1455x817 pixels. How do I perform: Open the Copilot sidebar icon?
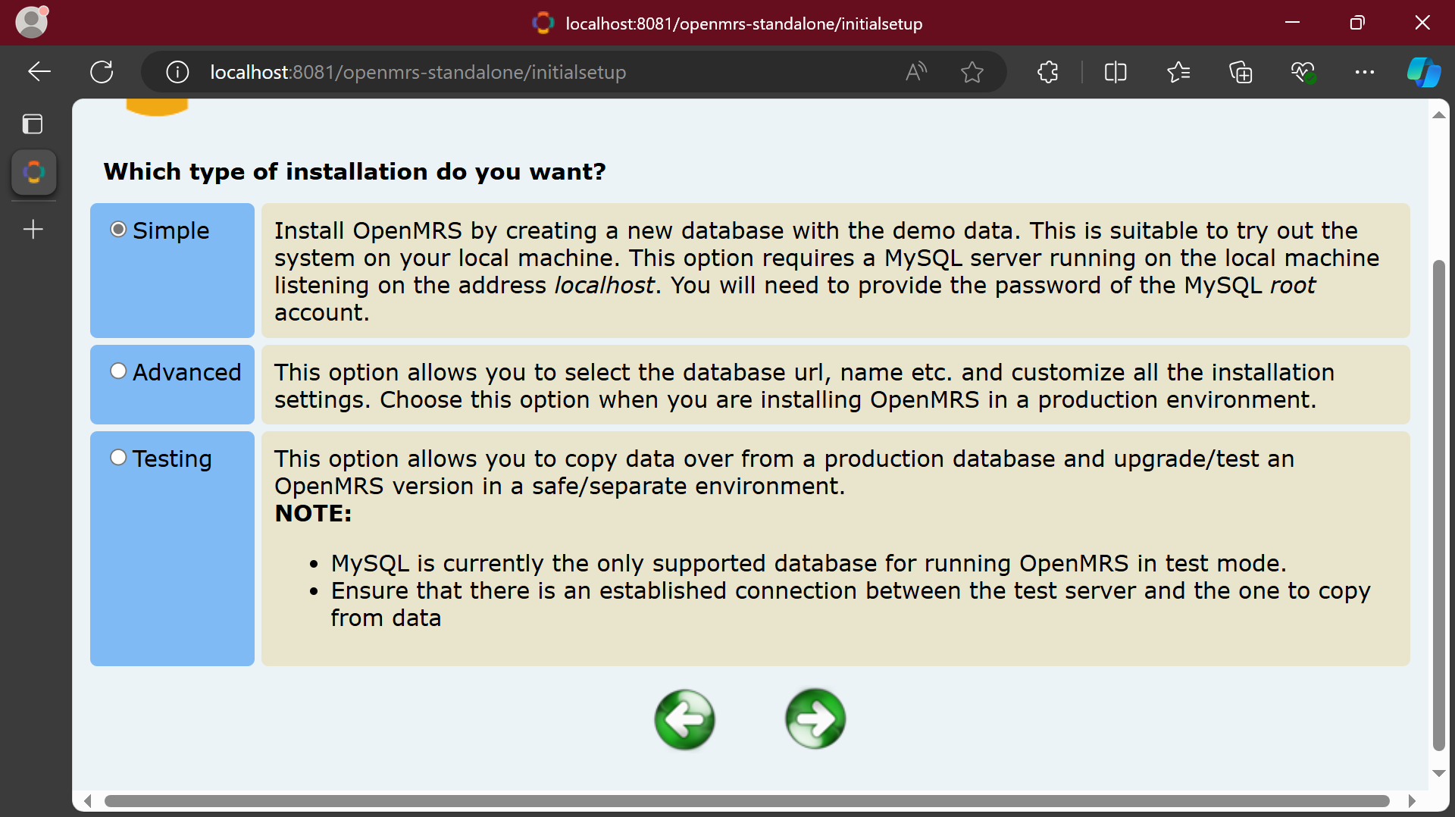coord(1424,72)
